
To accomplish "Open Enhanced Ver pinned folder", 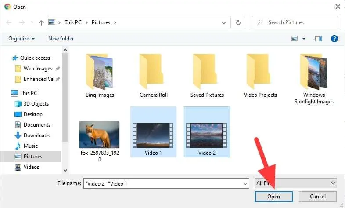I will (x=39, y=79).
